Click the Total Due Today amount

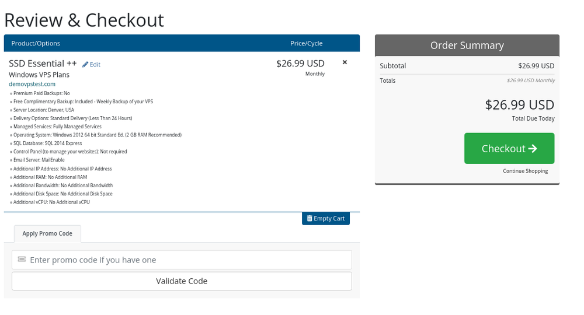(x=520, y=105)
